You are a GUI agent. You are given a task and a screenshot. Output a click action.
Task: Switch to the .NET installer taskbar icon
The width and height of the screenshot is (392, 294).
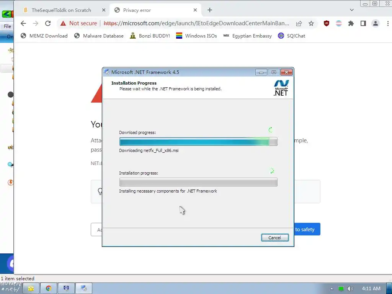(84, 289)
